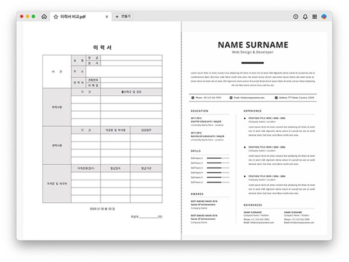Click the phone icon in contact row
Viewport: 349px width, 262px height.
[193, 98]
